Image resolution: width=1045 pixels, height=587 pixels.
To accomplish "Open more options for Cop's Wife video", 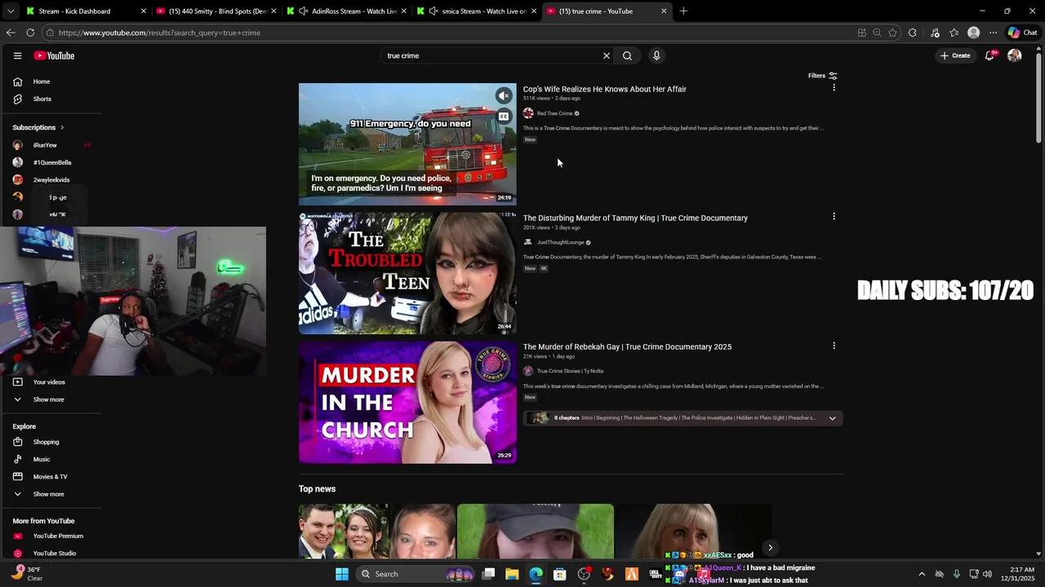I will [834, 87].
